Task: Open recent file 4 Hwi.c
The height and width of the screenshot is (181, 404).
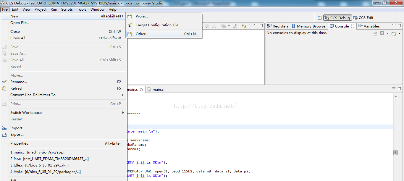Action: tap(64, 172)
